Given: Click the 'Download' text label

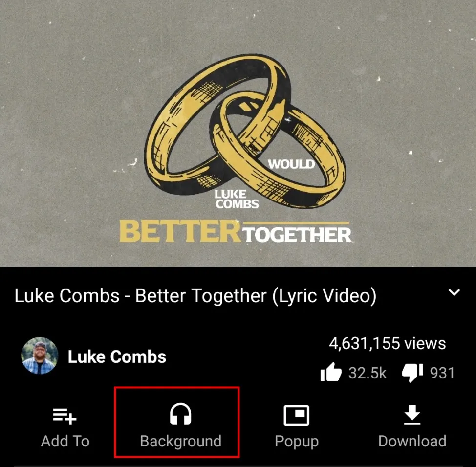Looking at the screenshot, I should pyautogui.click(x=412, y=441).
